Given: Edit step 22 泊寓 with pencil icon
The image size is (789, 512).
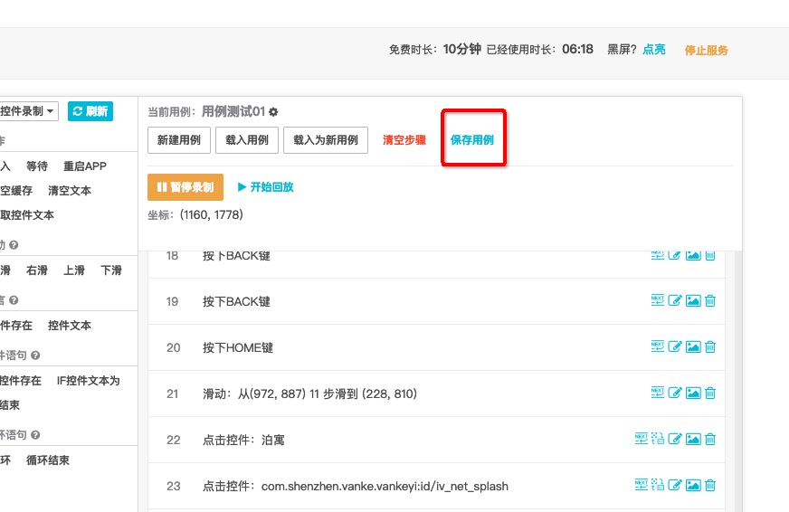Looking at the screenshot, I should pos(675,439).
